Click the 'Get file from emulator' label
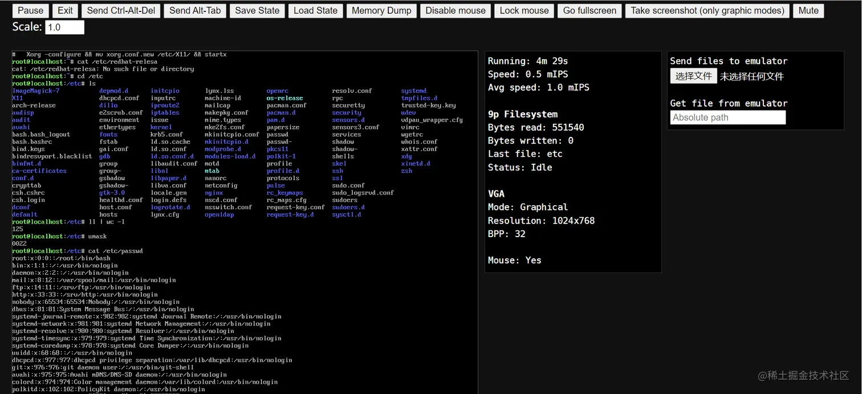 [x=729, y=103]
